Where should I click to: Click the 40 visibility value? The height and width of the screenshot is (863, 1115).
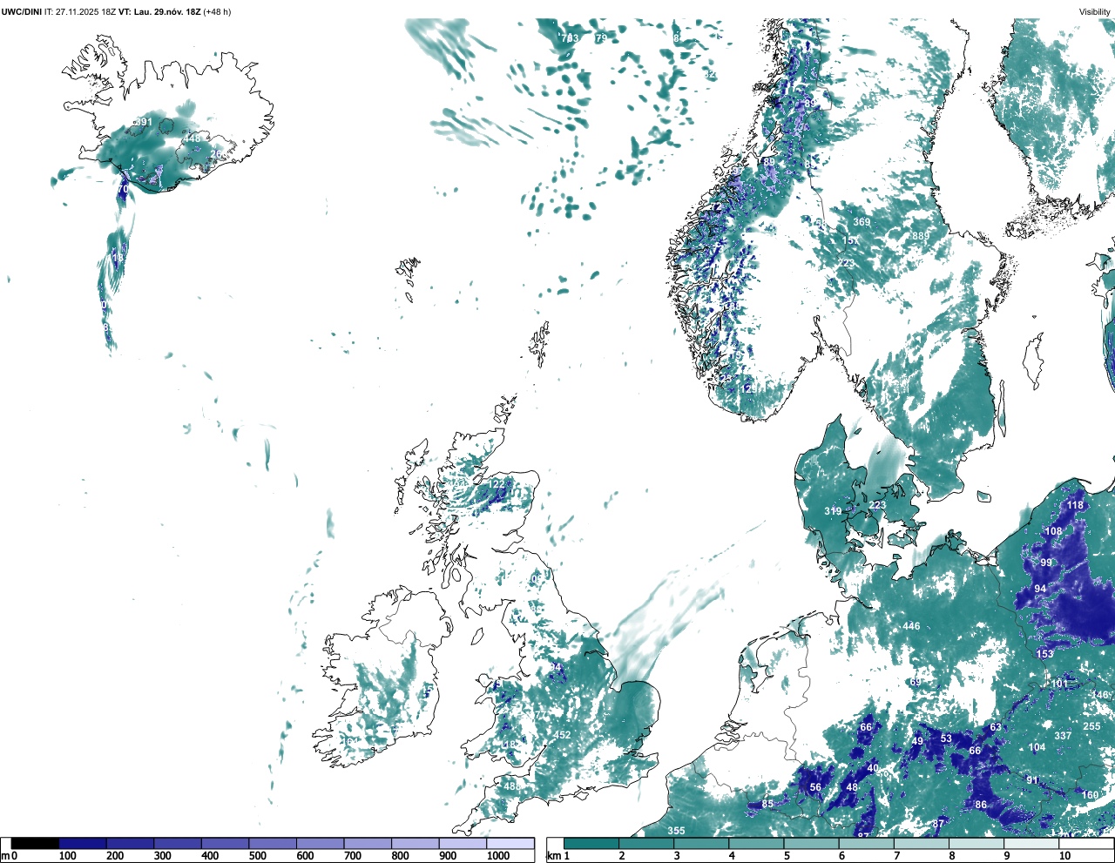click(873, 768)
